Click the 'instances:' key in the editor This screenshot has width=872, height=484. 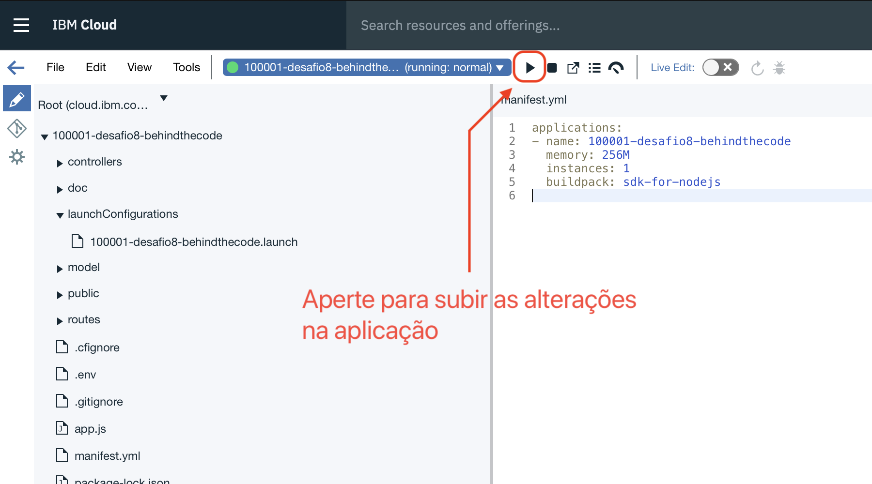click(580, 168)
